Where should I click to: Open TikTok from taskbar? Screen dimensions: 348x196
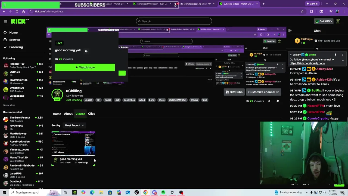point(136,192)
